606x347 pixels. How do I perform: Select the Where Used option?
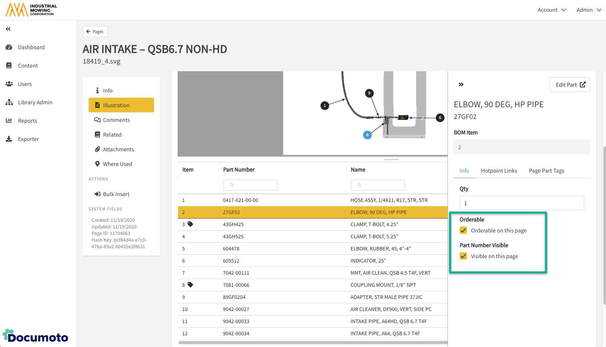117,164
